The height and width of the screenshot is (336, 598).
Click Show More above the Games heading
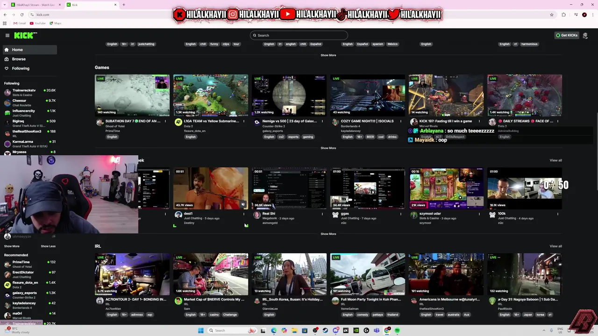pyautogui.click(x=328, y=55)
